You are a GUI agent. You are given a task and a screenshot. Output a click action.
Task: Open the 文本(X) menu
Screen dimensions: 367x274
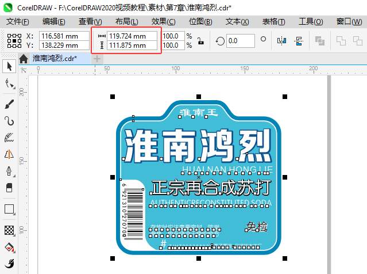click(x=237, y=21)
